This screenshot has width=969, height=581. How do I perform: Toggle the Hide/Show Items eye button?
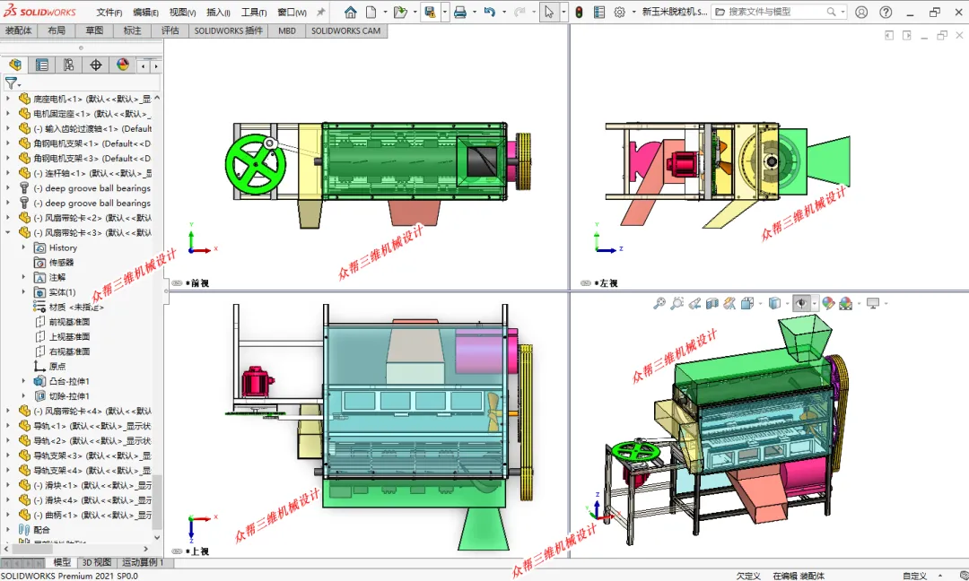(801, 303)
